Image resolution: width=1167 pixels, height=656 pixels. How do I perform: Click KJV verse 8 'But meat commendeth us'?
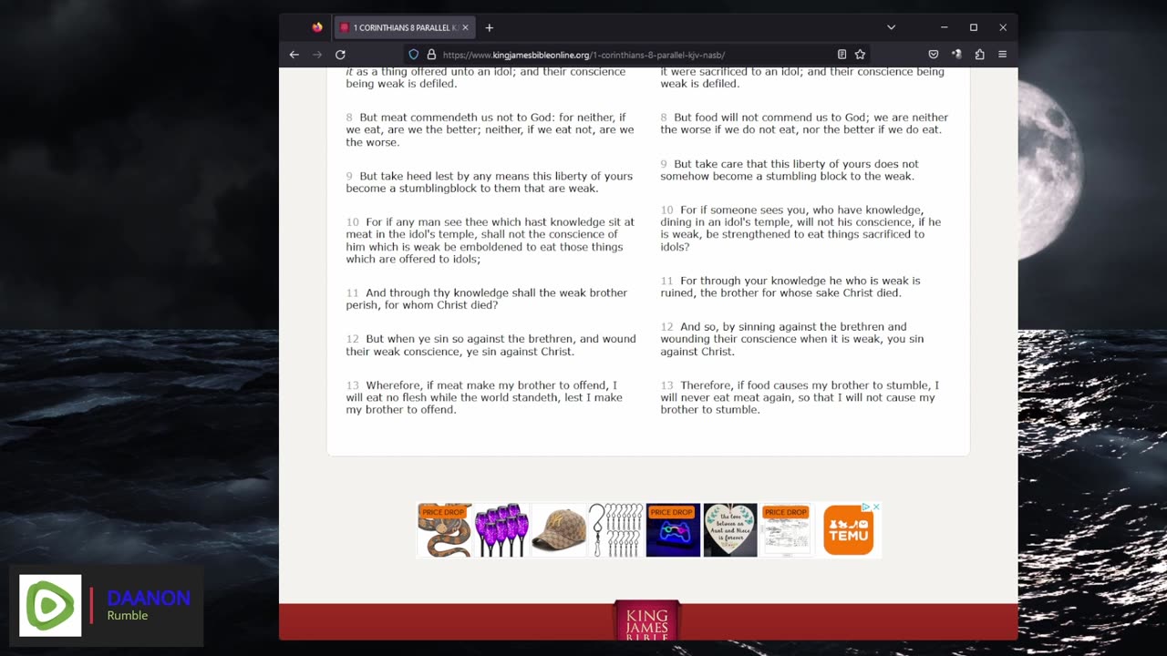pos(490,129)
